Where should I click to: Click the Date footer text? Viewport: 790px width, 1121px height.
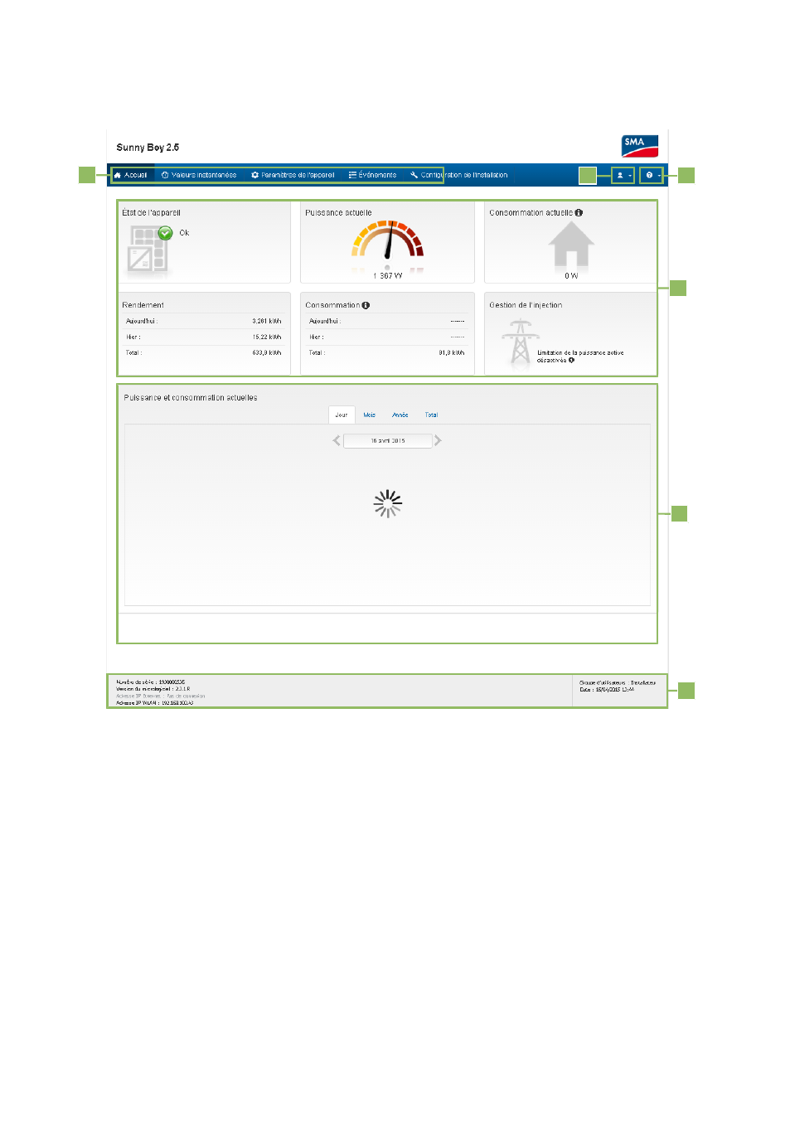[607, 689]
